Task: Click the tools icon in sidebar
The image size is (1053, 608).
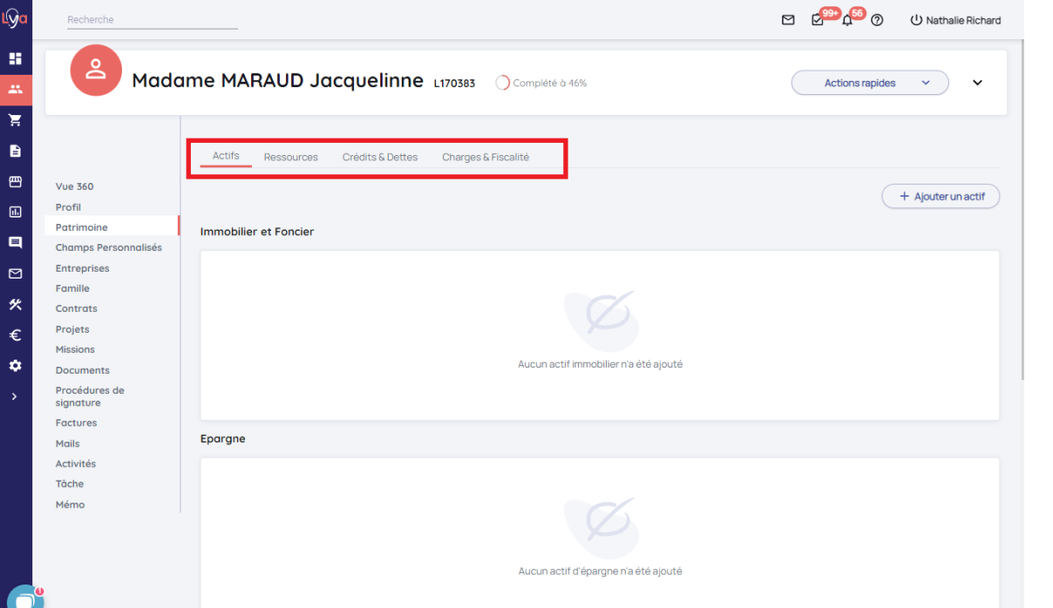Action: pos(15,305)
